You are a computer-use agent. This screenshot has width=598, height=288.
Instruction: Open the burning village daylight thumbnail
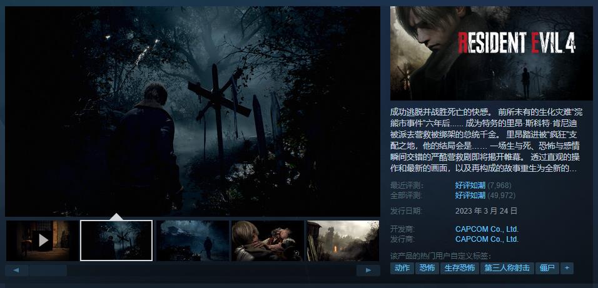point(343,241)
